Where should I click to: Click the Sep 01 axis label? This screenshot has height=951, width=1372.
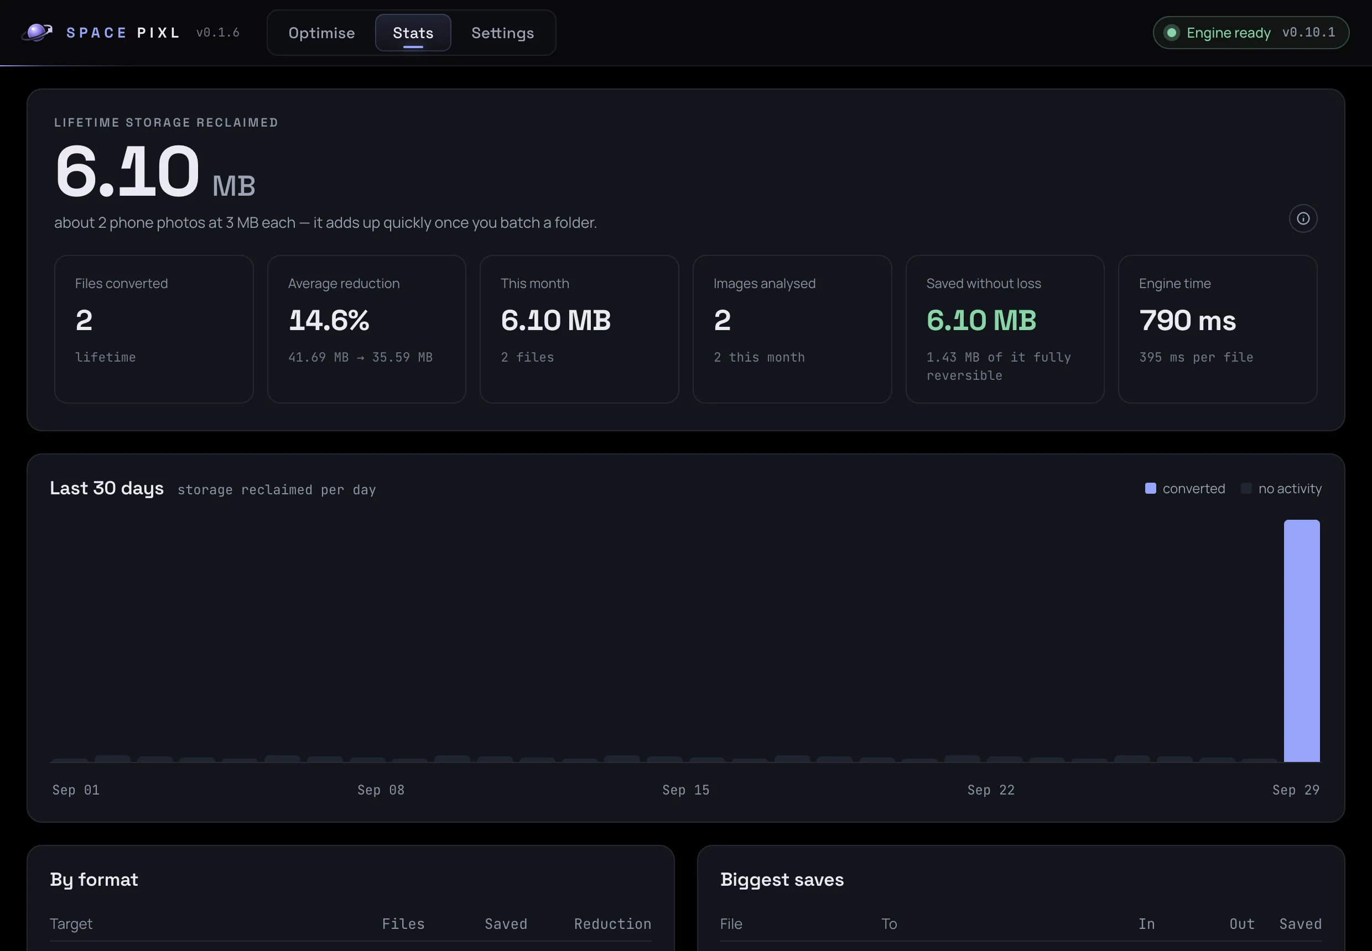[x=76, y=790]
